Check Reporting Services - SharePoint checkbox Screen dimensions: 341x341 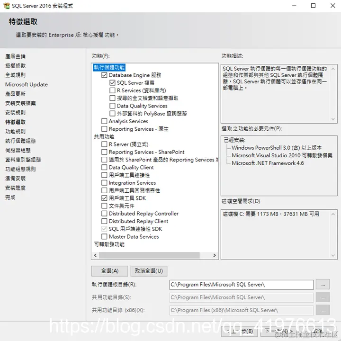104,152
